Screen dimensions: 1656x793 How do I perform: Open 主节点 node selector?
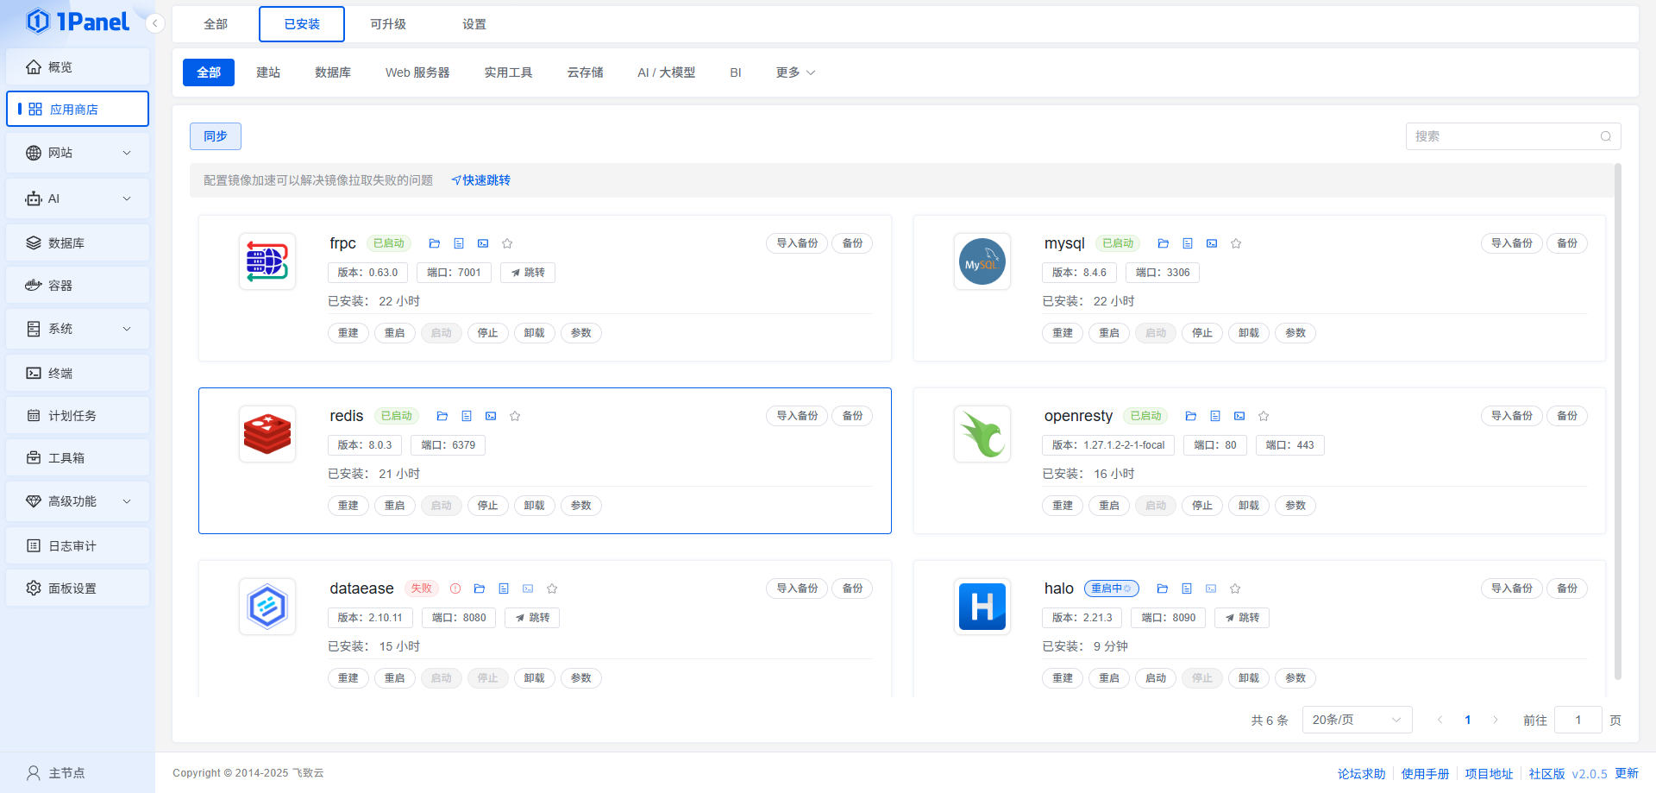(x=56, y=773)
